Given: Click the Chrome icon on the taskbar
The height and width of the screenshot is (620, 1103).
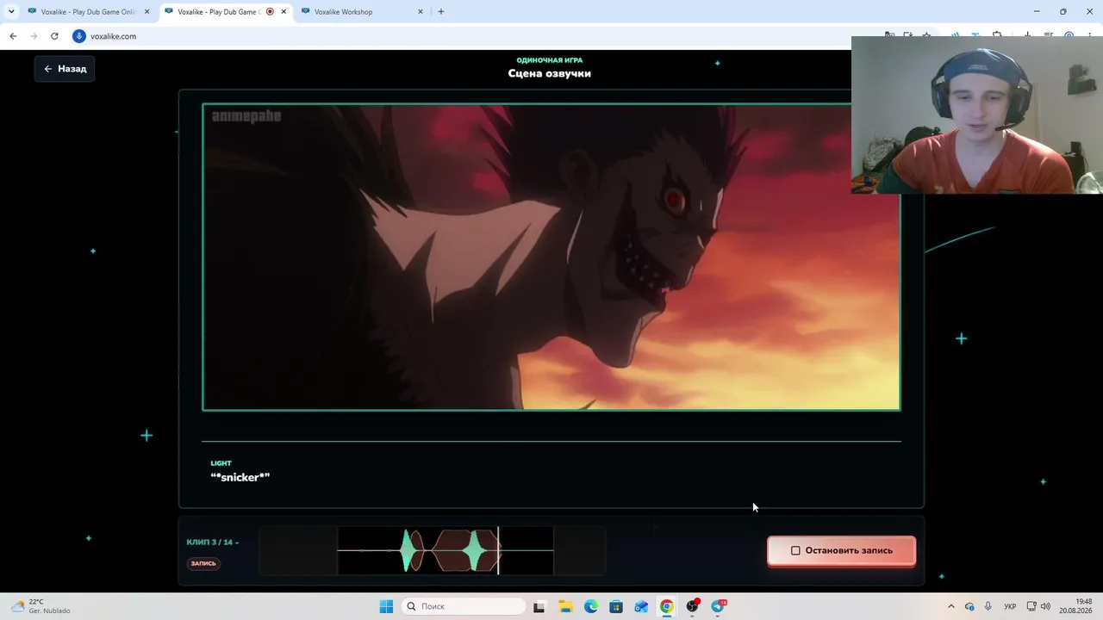Looking at the screenshot, I should tap(667, 606).
